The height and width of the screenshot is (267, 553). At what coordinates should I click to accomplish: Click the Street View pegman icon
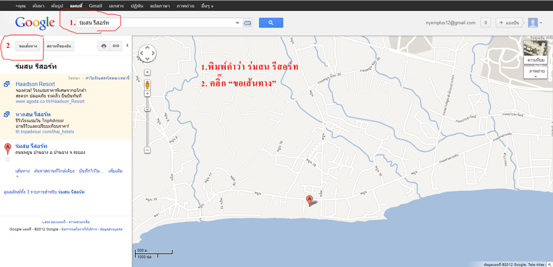click(148, 84)
